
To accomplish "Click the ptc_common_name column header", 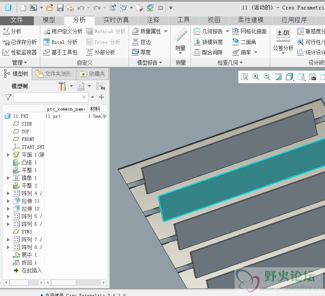I will click(66, 109).
